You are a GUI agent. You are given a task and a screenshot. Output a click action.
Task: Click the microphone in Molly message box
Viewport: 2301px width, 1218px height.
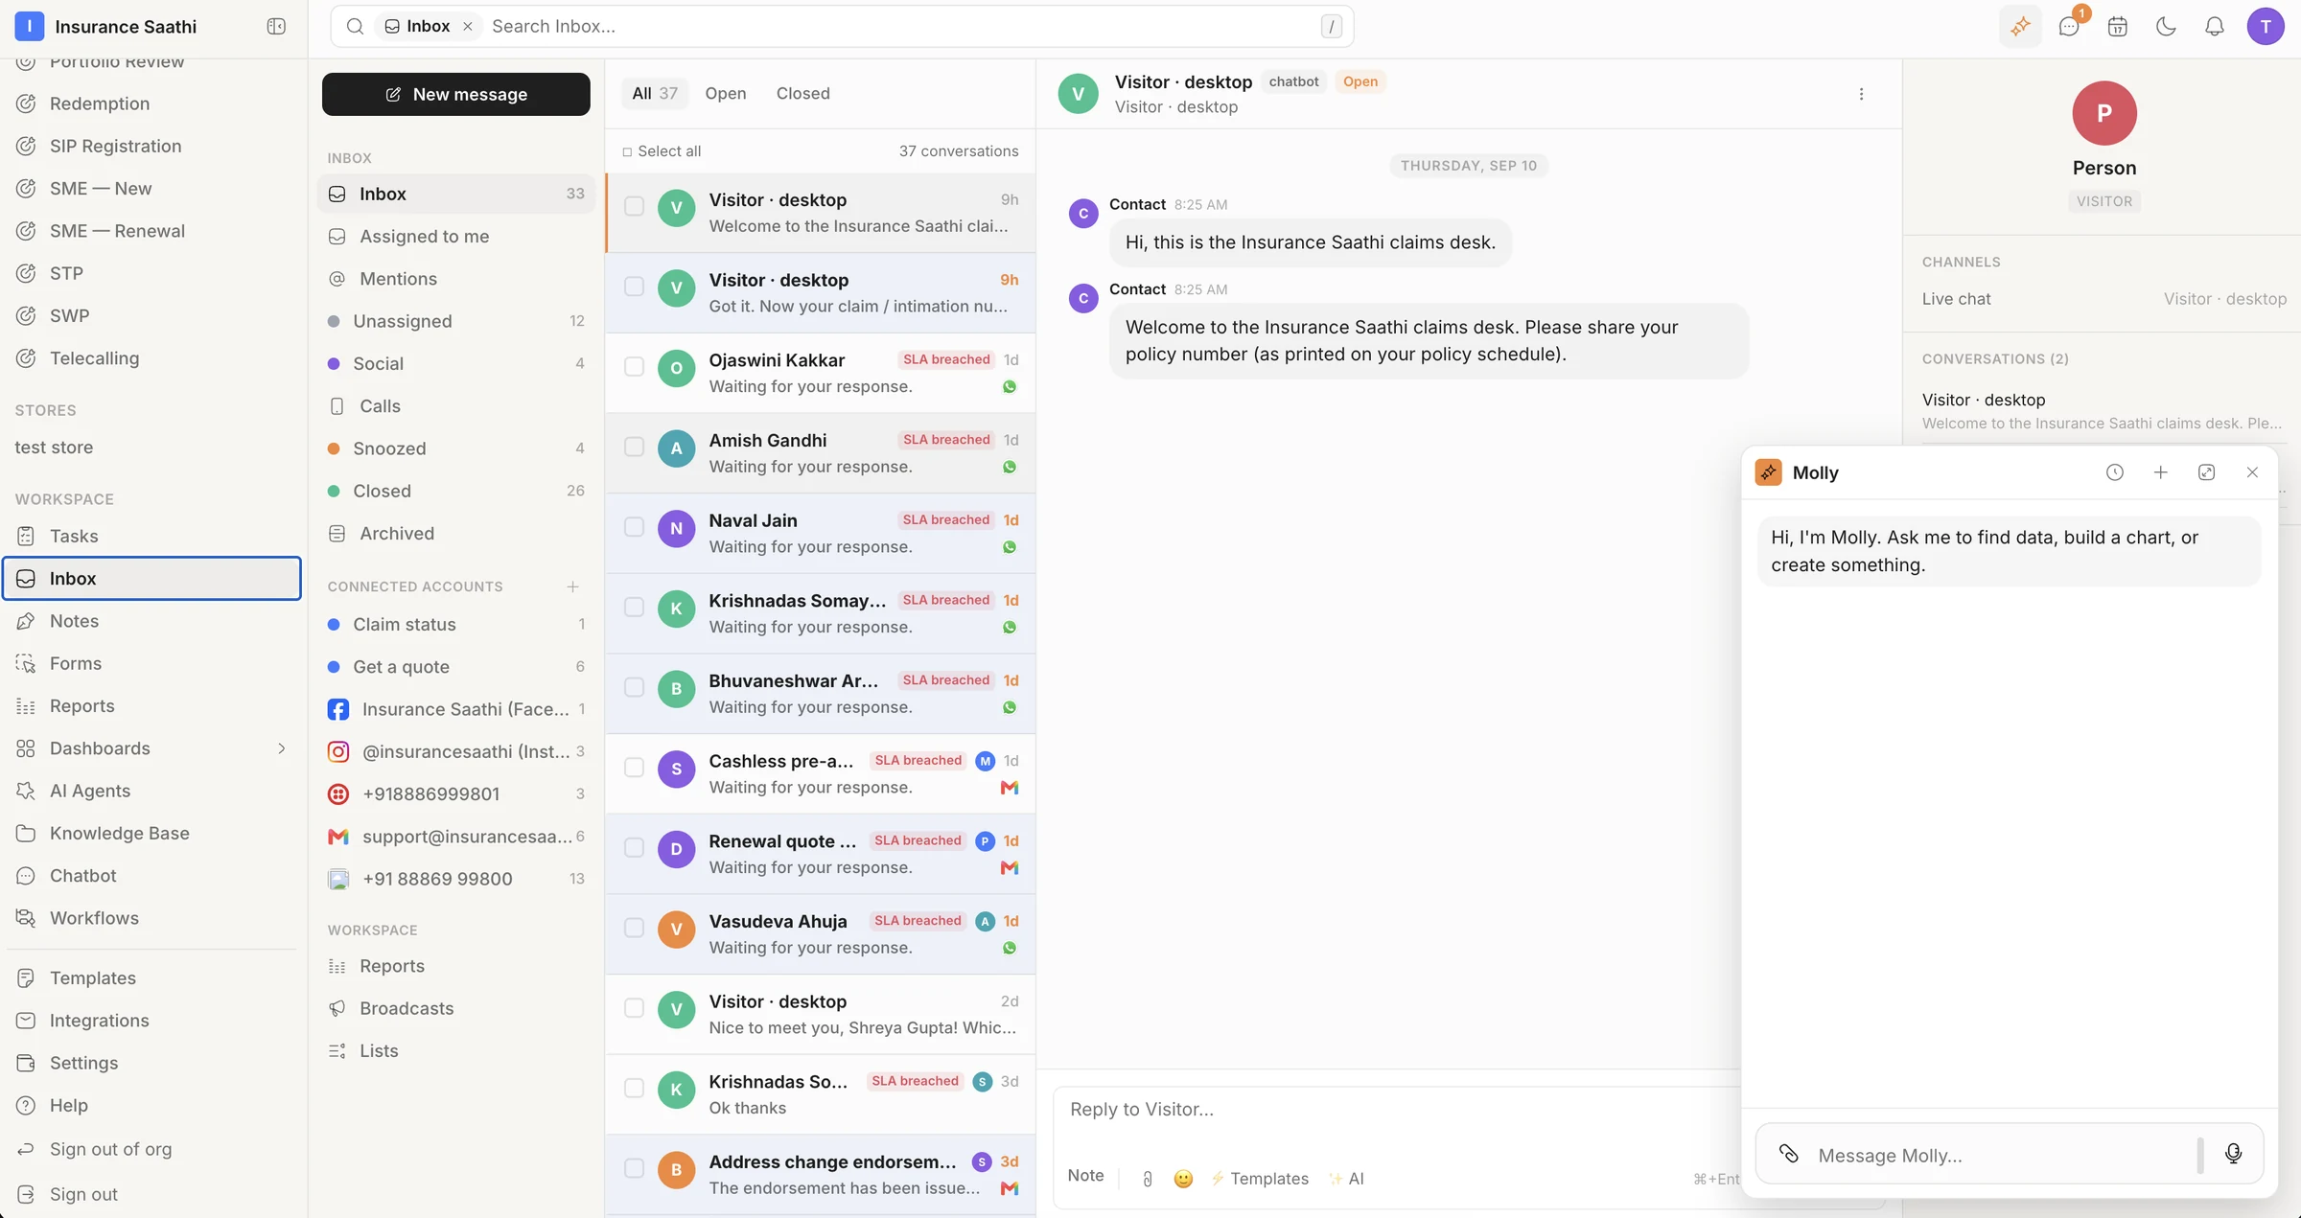(2233, 1154)
